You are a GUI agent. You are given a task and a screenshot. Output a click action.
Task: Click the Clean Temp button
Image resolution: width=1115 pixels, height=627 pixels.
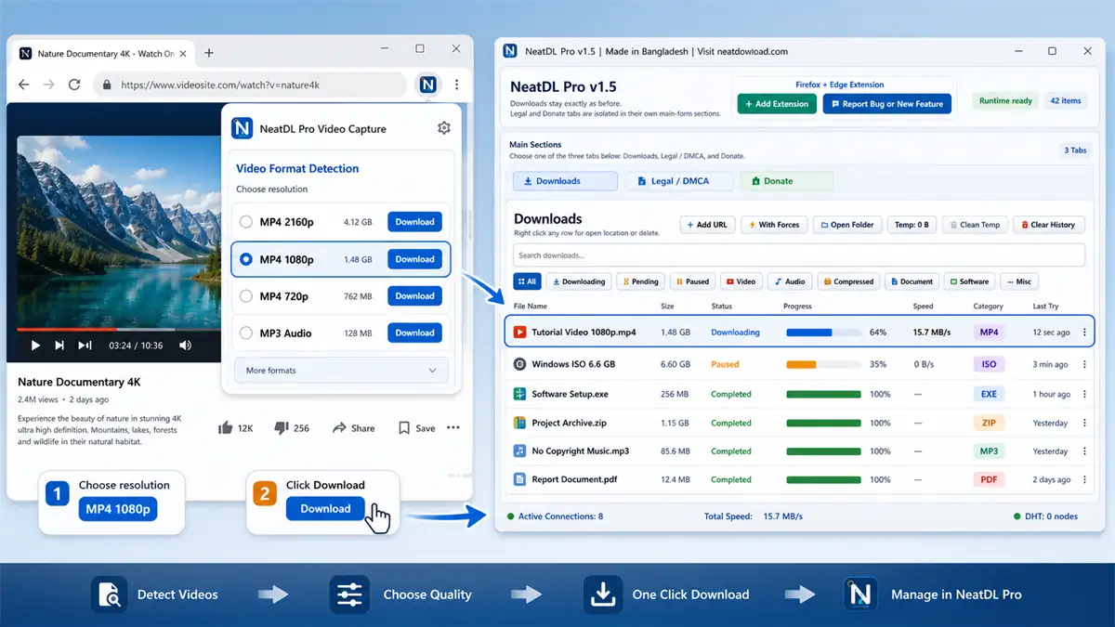pos(974,225)
